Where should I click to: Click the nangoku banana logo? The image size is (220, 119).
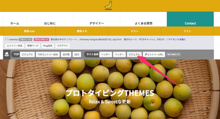pos(108,6)
